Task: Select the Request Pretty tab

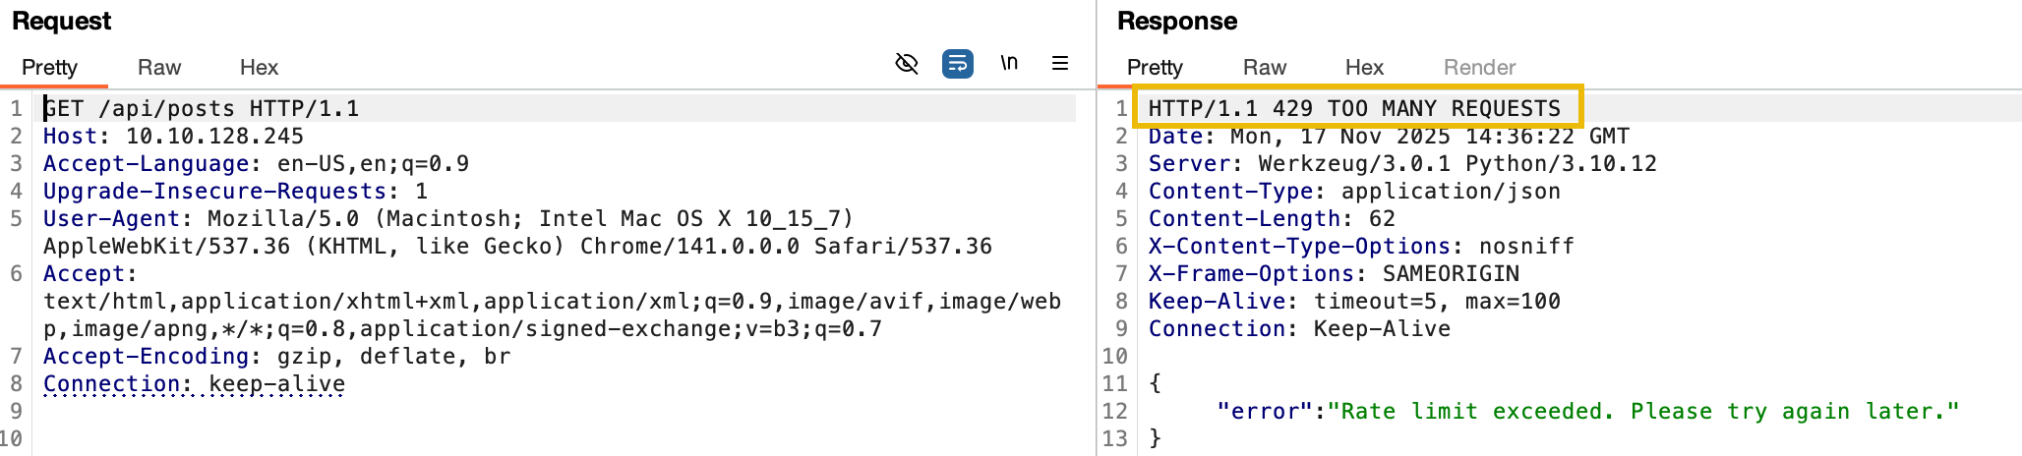Action: click(x=49, y=67)
